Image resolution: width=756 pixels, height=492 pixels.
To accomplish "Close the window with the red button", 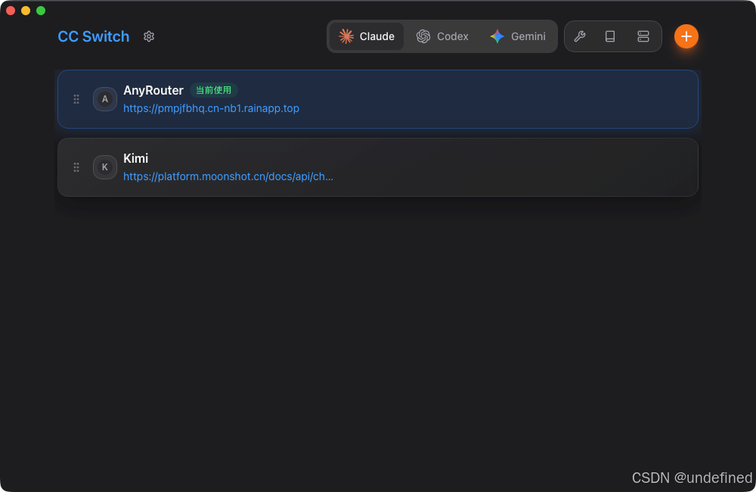I will click(x=11, y=11).
